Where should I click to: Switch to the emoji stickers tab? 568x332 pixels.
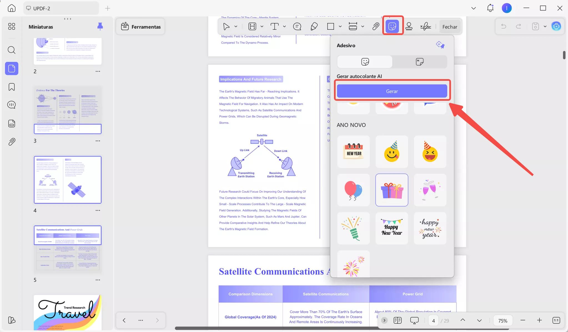pos(365,62)
